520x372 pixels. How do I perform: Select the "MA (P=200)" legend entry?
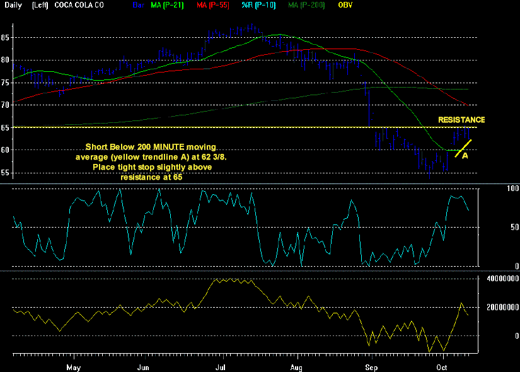pyautogui.click(x=306, y=5)
